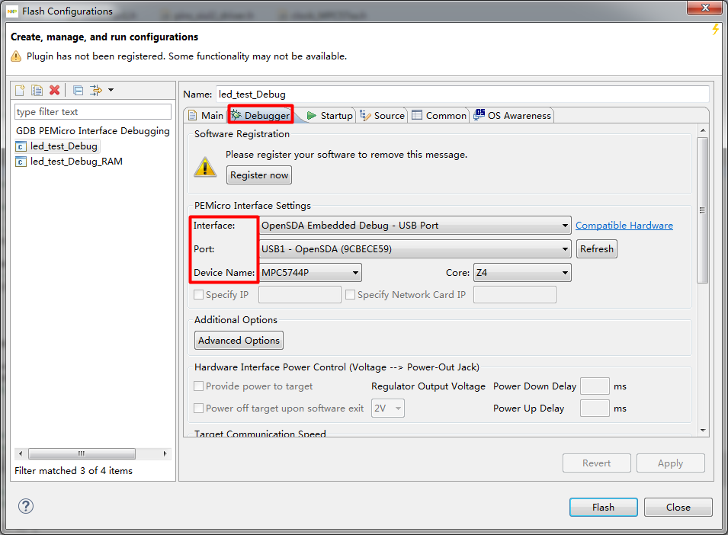Click the Apply button

point(670,463)
